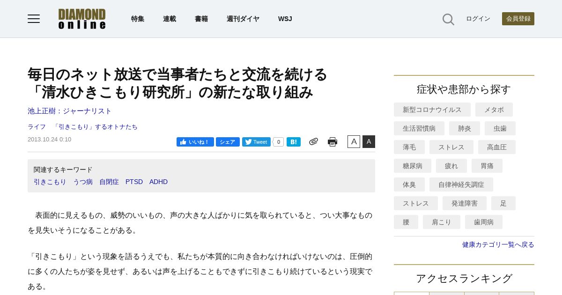Open author 池上正樹：ジャーナリスト link
Screen dimensions: 562x295
click(70, 111)
